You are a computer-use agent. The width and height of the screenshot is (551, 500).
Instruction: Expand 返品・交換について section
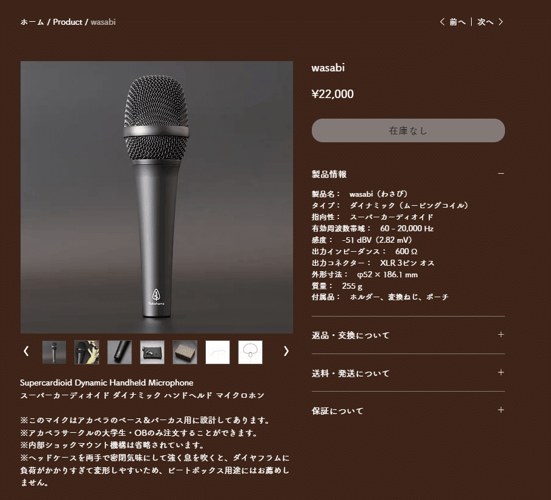[x=408, y=335]
